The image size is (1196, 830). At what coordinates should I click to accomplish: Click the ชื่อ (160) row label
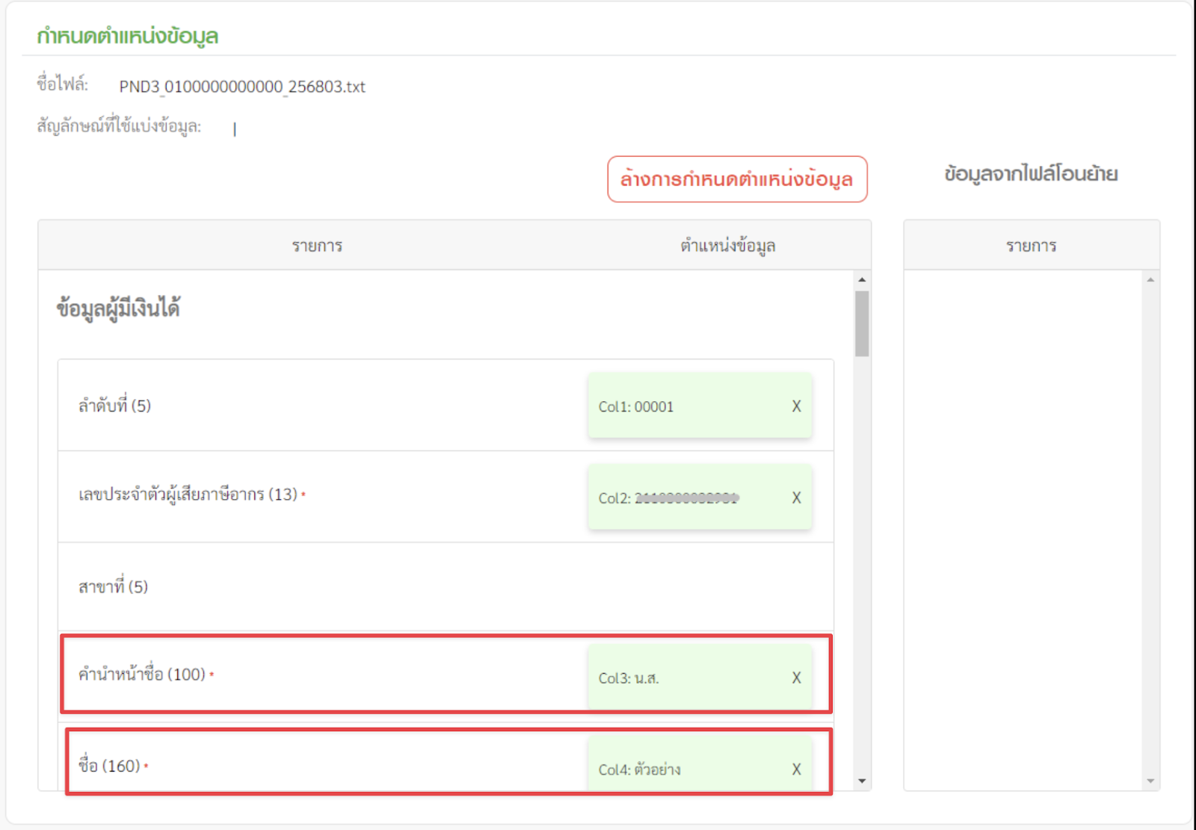[x=109, y=766]
